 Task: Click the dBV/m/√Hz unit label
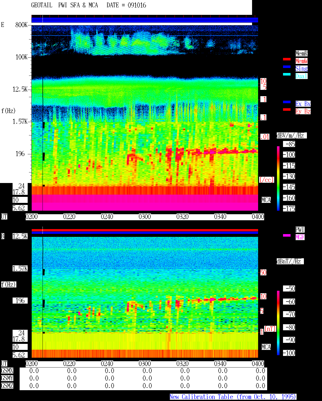pos(292,135)
